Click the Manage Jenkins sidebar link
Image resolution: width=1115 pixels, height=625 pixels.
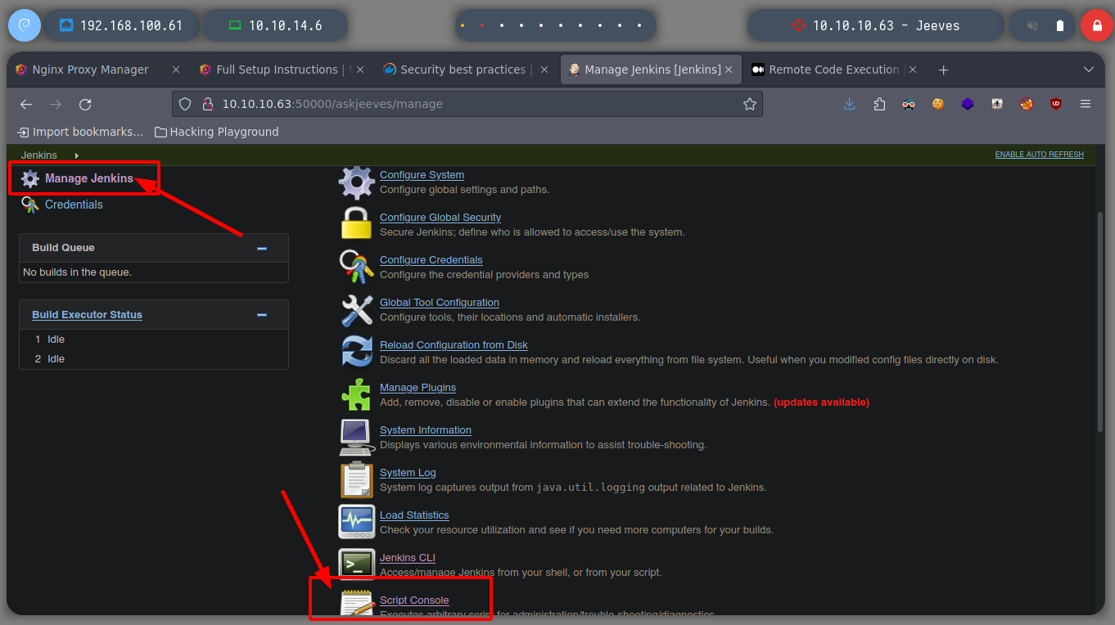pos(89,178)
